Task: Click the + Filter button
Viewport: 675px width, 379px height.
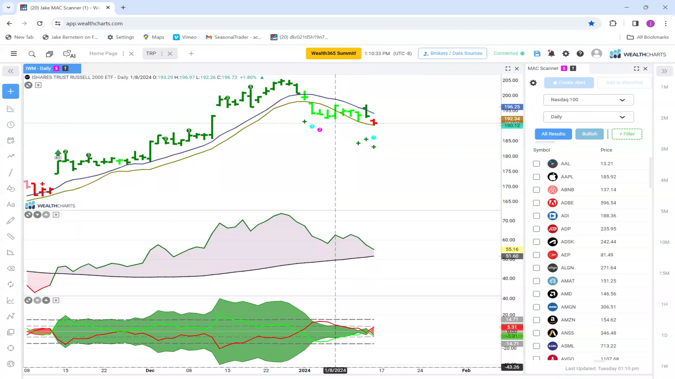Action: (x=627, y=134)
